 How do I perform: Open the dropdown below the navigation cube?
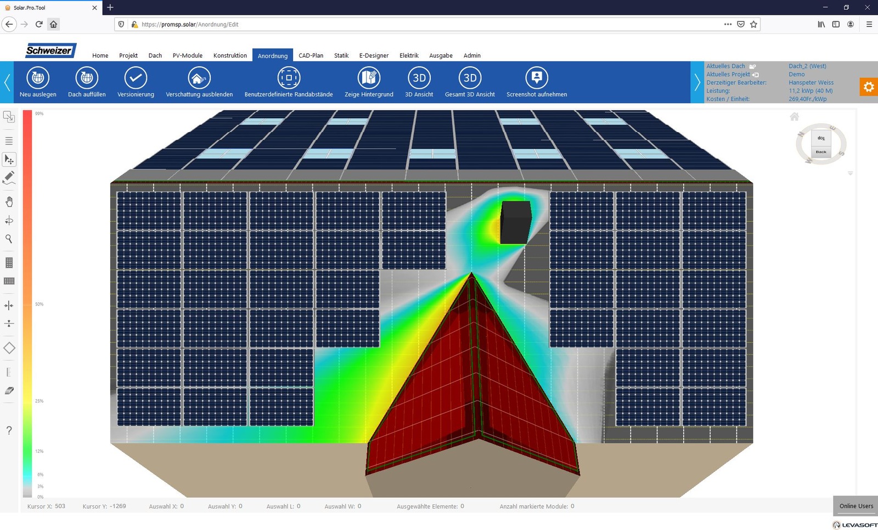[x=850, y=173]
